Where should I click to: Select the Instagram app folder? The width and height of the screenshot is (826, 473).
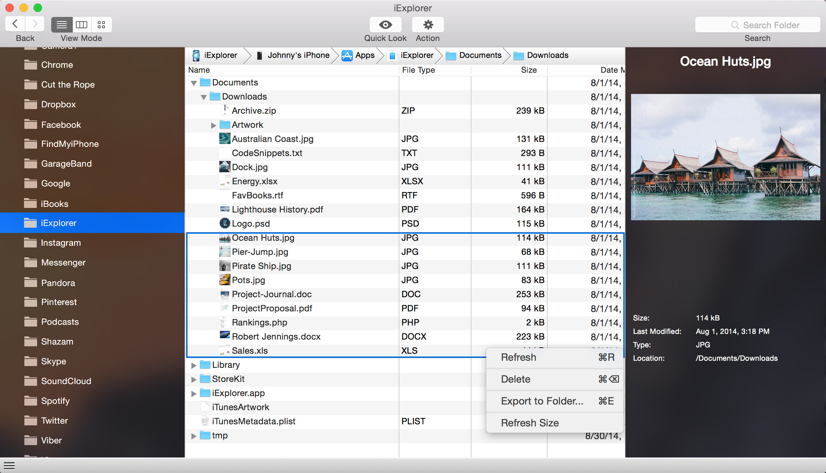(x=61, y=243)
